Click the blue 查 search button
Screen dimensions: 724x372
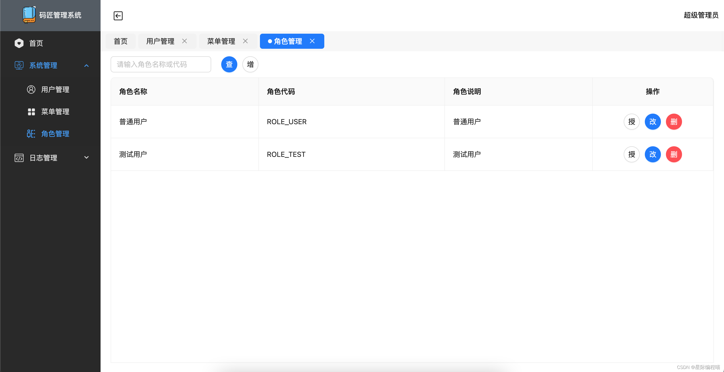(x=229, y=64)
